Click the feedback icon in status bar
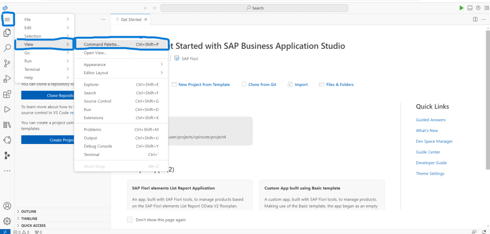Screen dimensions: 490x234 (475, 232)
